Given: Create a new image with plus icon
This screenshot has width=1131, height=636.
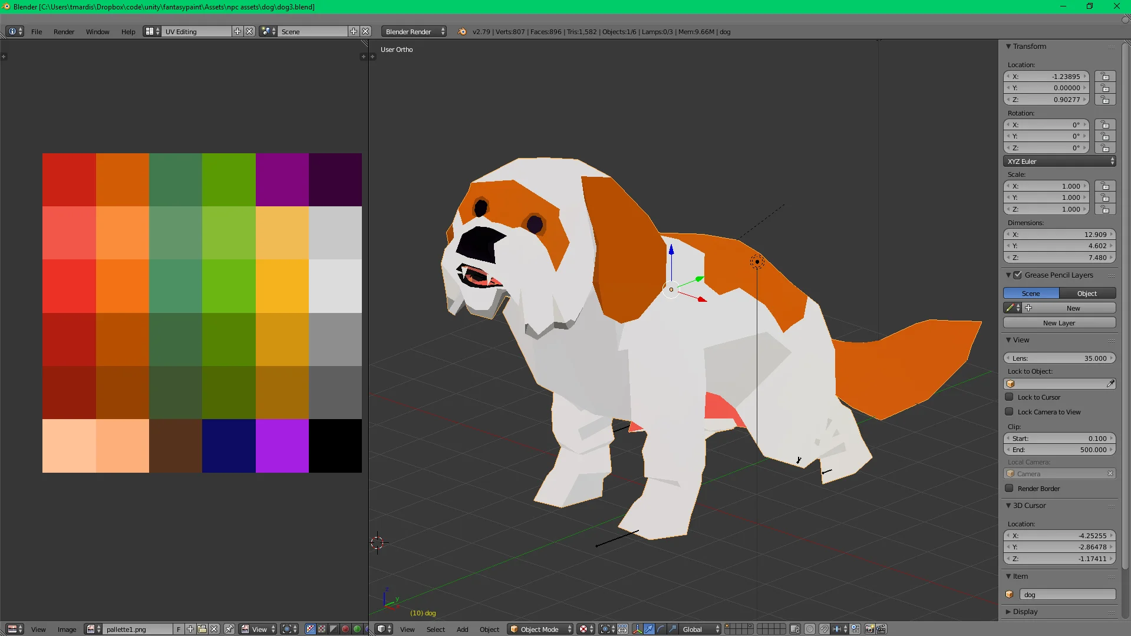Looking at the screenshot, I should (x=190, y=629).
